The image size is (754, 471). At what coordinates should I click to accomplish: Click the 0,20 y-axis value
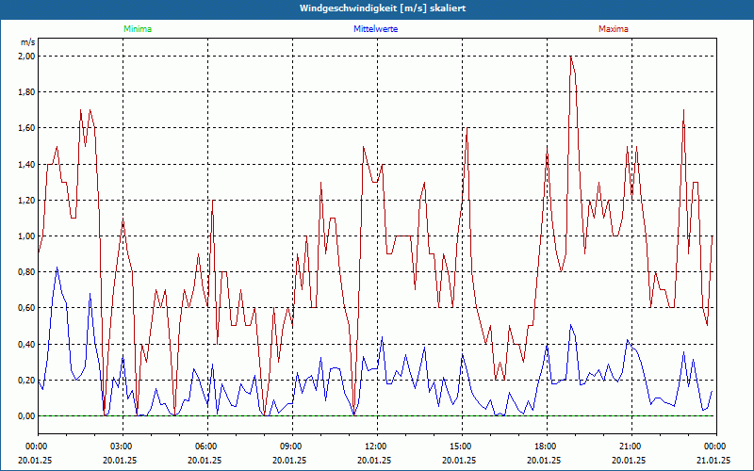click(x=26, y=381)
